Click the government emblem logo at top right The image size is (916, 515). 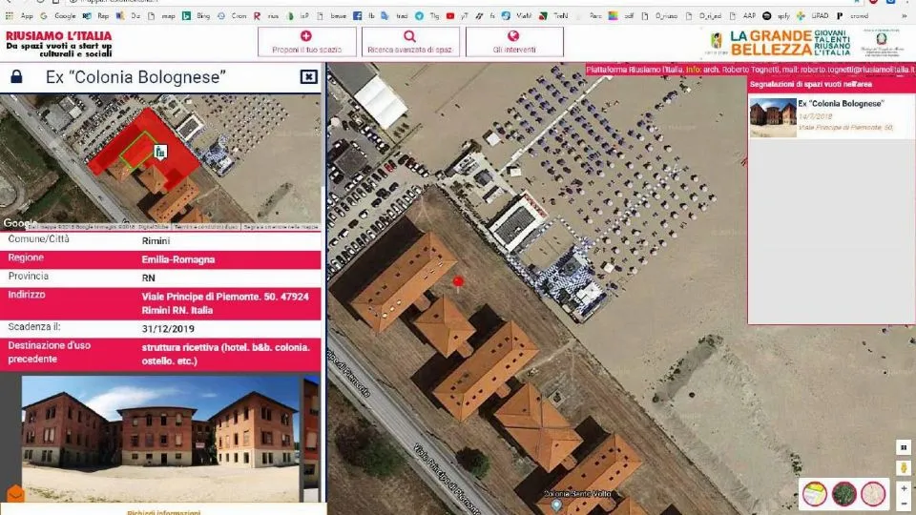click(882, 43)
